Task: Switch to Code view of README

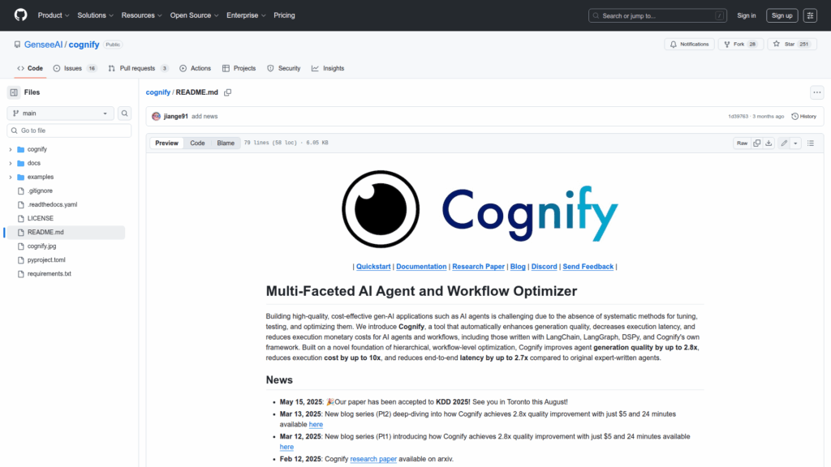Action: point(197,144)
